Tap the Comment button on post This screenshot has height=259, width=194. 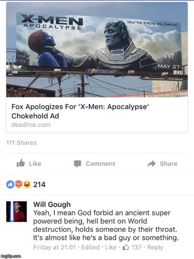[94, 164]
